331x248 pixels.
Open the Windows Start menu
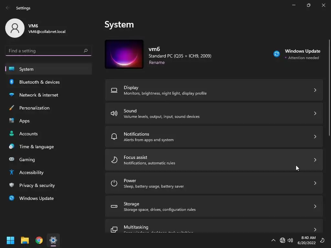[x=10, y=240]
